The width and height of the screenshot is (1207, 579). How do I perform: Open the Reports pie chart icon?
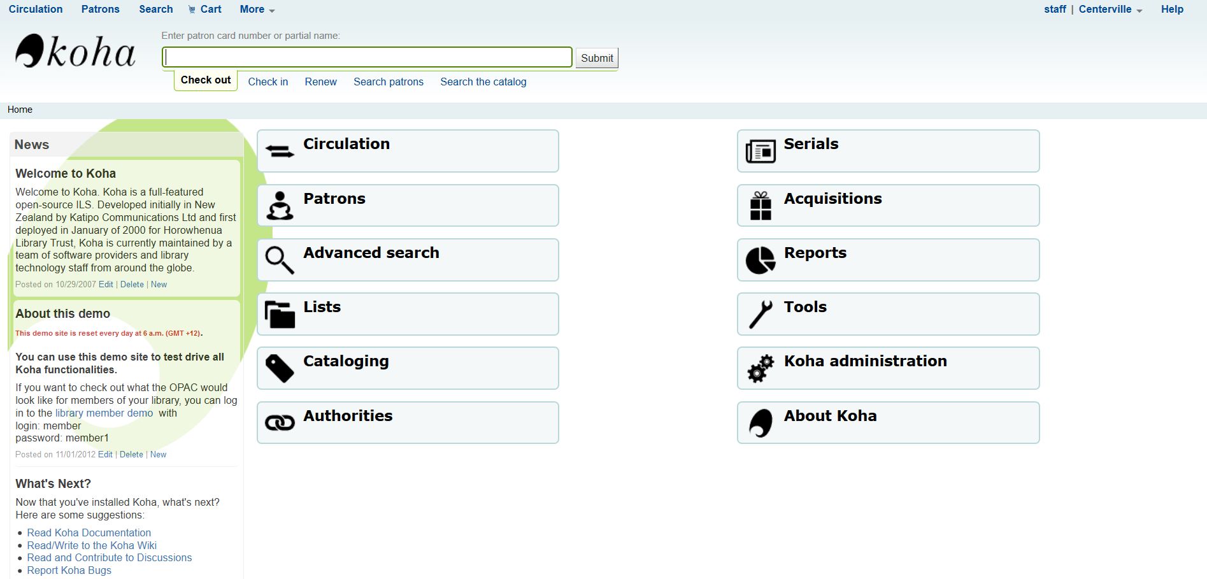(759, 259)
